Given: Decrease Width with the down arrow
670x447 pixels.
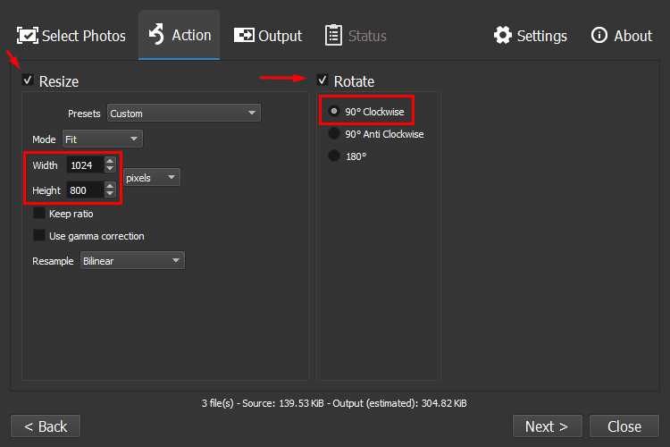Looking at the screenshot, I should coord(110,169).
